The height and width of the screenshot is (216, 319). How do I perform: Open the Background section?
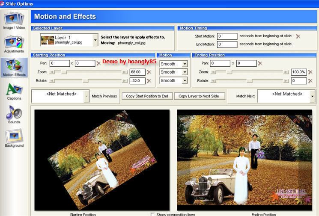tap(14, 138)
